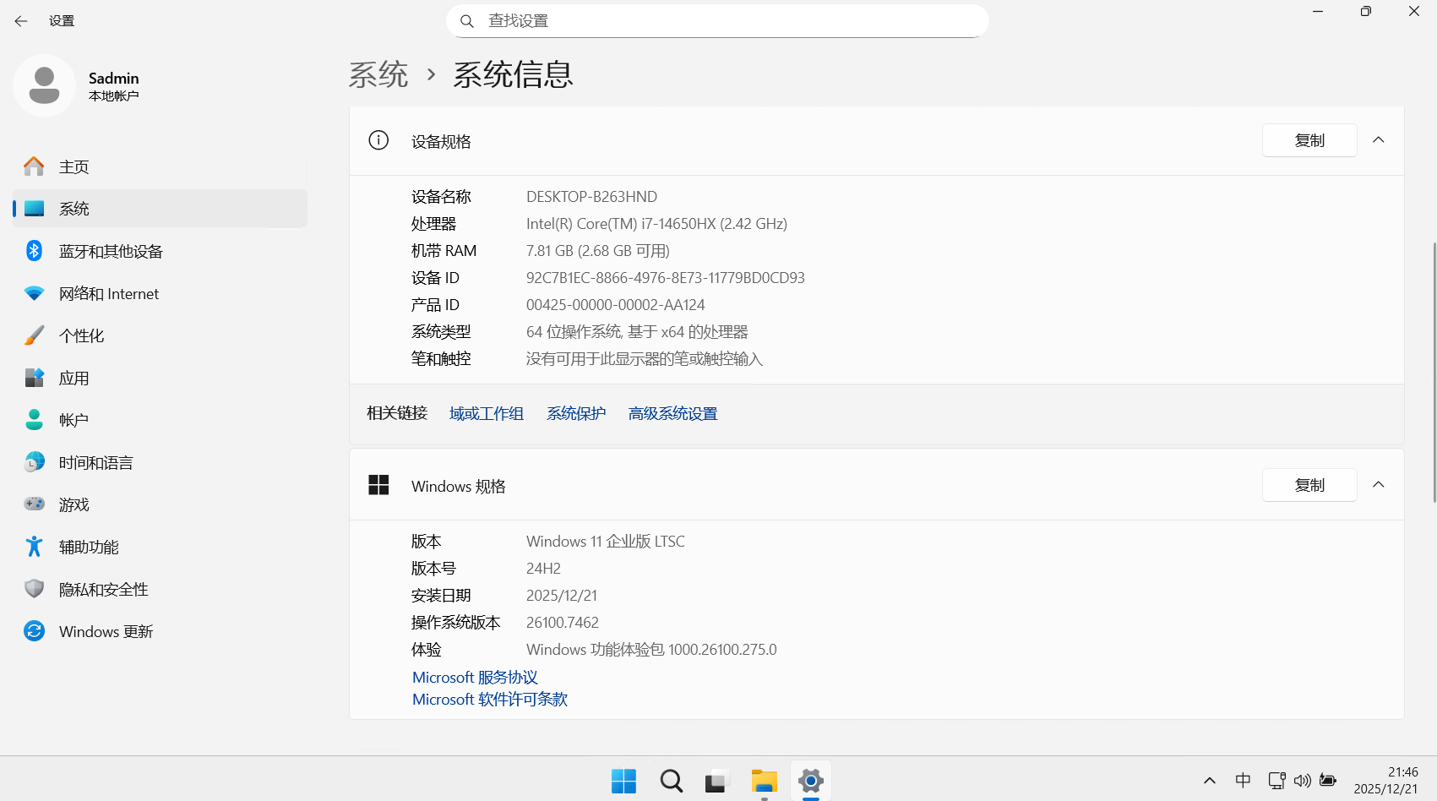This screenshot has height=801, width=1437.
Task: Collapse the 设备规格 section
Action: click(1378, 140)
